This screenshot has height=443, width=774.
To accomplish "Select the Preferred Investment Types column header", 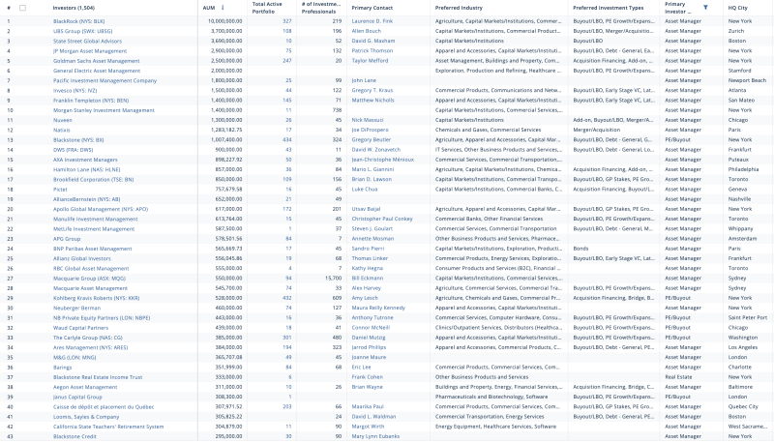I will (609, 8).
